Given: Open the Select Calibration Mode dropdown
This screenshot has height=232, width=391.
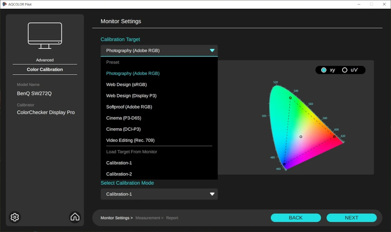Looking at the screenshot, I should coord(159,194).
